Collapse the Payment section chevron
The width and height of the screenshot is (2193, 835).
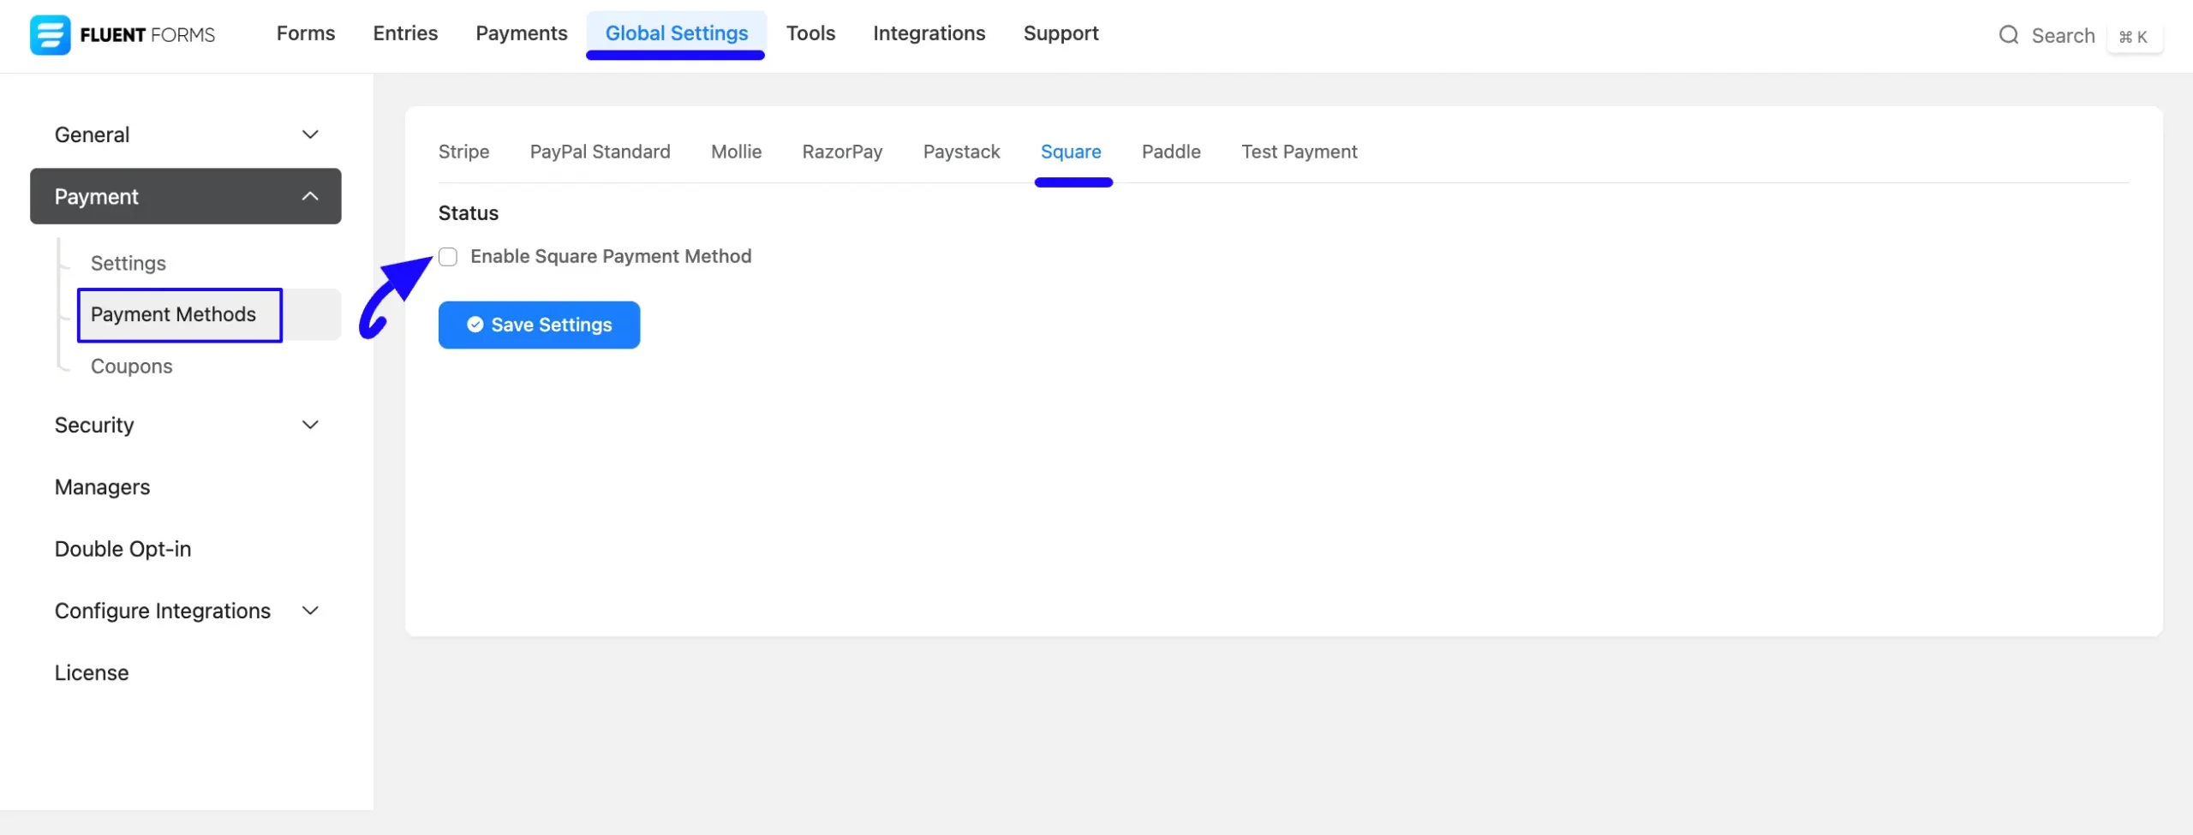(x=310, y=196)
